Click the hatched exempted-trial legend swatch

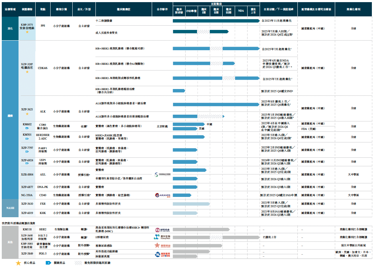[x=78, y=263]
